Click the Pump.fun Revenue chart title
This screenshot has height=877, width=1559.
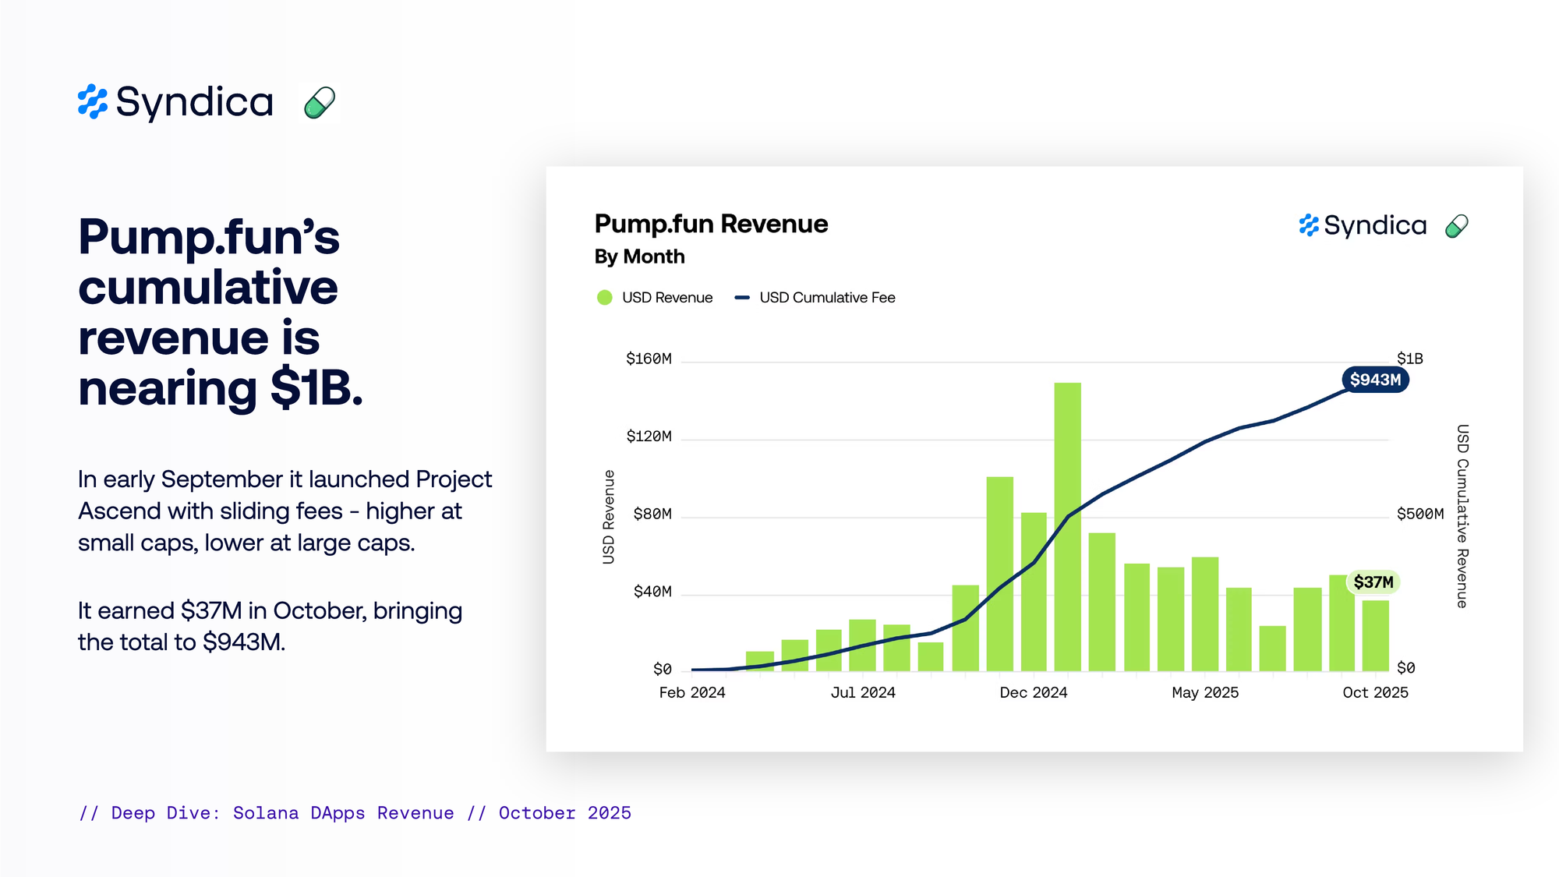point(710,224)
